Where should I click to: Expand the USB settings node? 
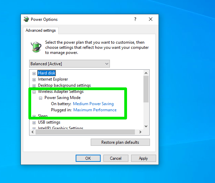[x=34, y=123]
